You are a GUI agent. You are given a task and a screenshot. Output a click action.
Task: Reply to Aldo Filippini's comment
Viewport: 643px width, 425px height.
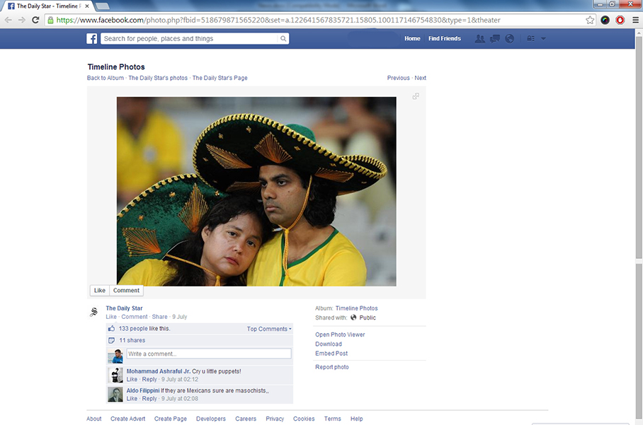pos(149,399)
